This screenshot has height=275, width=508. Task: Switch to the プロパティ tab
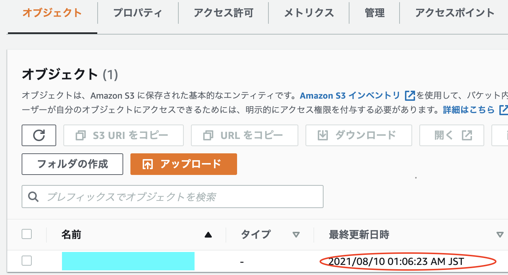(x=138, y=12)
